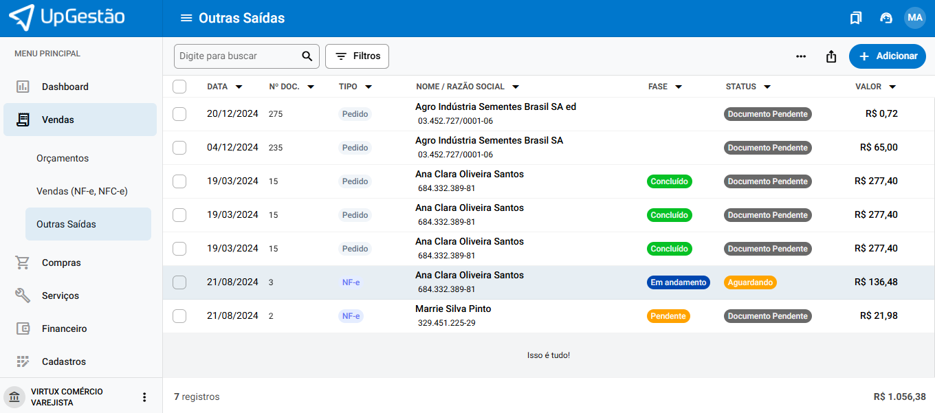Click the Adicionar button
The height and width of the screenshot is (413, 935).
[887, 56]
